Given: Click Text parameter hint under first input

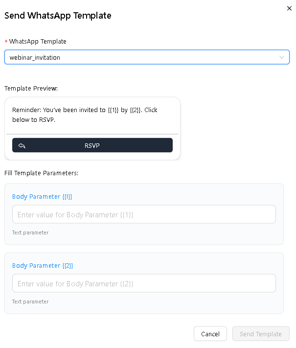Looking at the screenshot, I should [30, 232].
